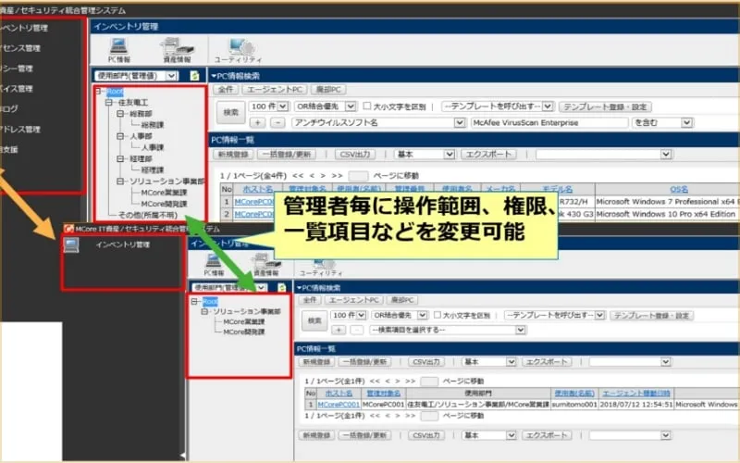The width and height of the screenshot is (740, 463).
Task: Click << first page in upper pagination
Action: 297,175
